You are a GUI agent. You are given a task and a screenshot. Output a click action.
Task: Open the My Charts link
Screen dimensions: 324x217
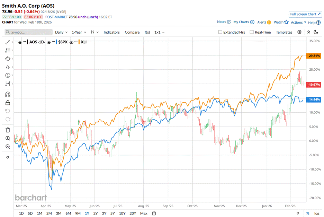click(244, 22)
